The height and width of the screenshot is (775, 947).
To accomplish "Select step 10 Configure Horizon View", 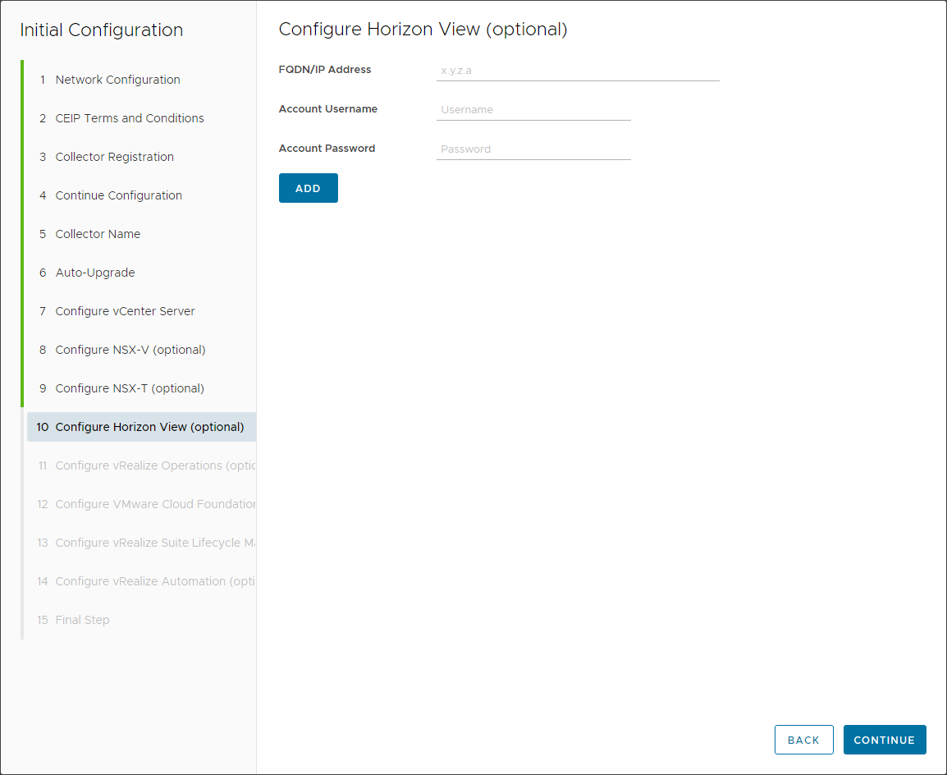I will [x=141, y=427].
